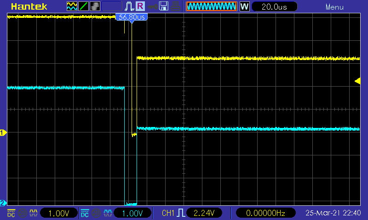The height and width of the screenshot is (220, 368).
Task: Click the trigger pulse type icon
Action: [181, 213]
